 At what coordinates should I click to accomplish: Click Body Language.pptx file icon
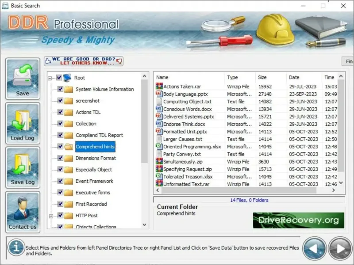pos(159,94)
